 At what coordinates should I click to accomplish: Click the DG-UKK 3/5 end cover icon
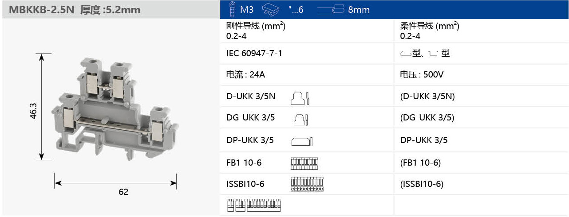[x=301, y=119]
